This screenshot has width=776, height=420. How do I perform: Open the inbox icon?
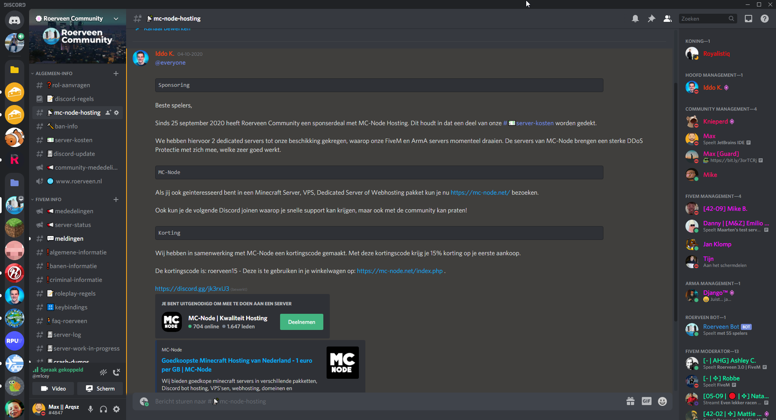pyautogui.click(x=749, y=19)
